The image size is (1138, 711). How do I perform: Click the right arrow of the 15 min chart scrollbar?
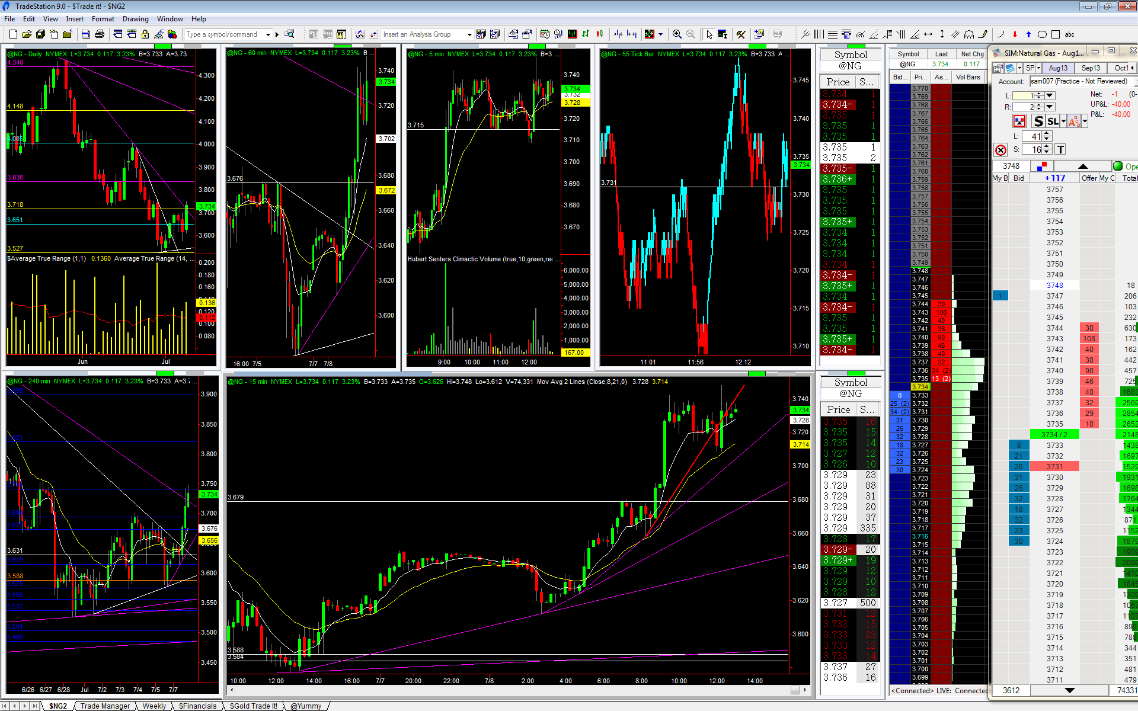(x=805, y=690)
